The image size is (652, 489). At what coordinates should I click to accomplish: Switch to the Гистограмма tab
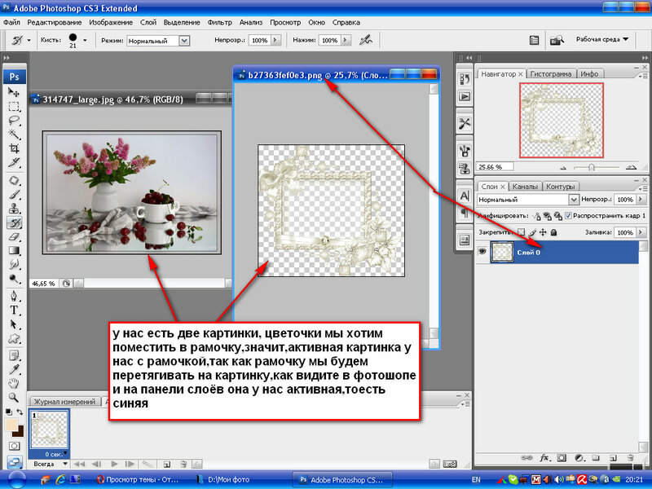tap(551, 74)
